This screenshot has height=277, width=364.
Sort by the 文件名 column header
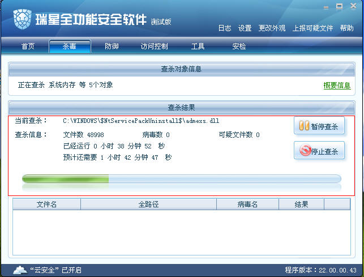[x=46, y=204]
